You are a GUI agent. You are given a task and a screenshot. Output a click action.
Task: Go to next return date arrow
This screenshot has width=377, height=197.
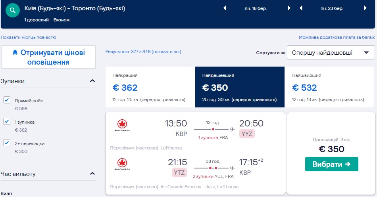(x=365, y=8)
